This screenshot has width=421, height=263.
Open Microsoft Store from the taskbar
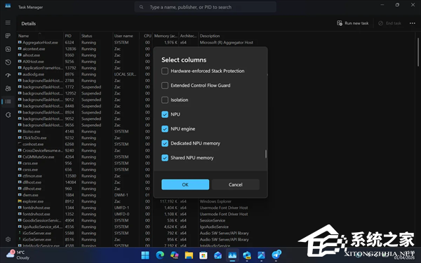click(203, 255)
